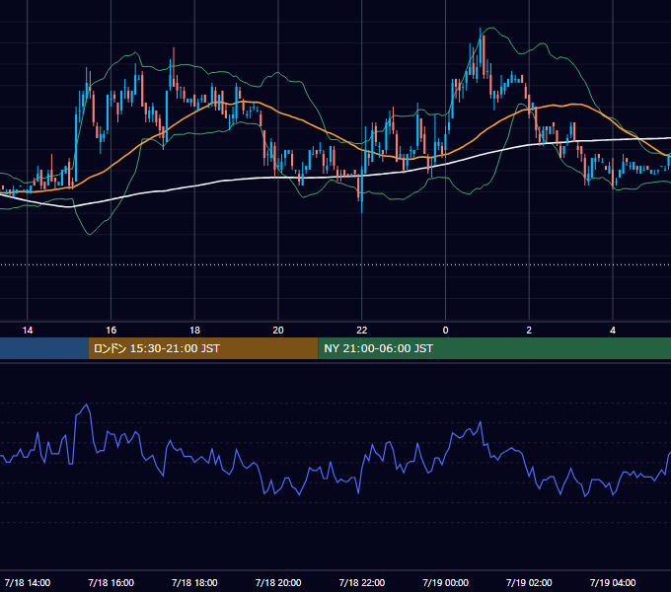
Task: Click the 16 hour axis label
Action: 111,331
